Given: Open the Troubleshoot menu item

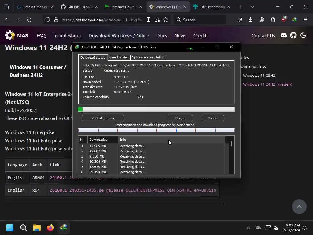Looking at the screenshot, I should 67,35.
